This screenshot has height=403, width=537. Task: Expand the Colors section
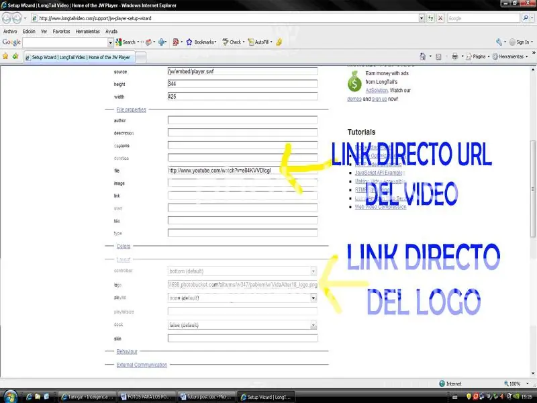[124, 246]
